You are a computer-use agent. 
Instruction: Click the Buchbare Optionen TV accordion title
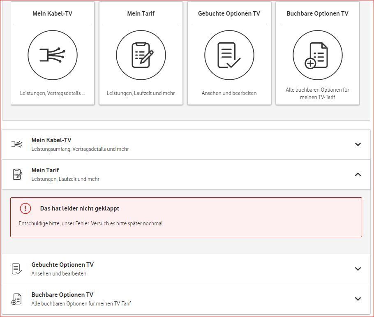pos(62,295)
